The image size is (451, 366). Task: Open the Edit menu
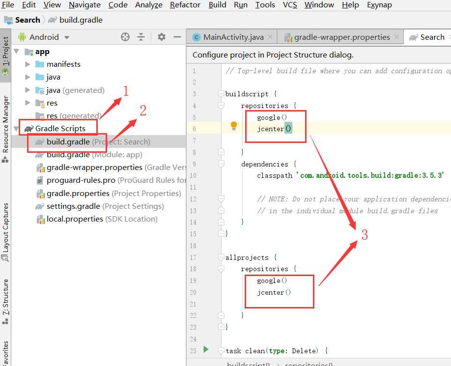click(29, 5)
